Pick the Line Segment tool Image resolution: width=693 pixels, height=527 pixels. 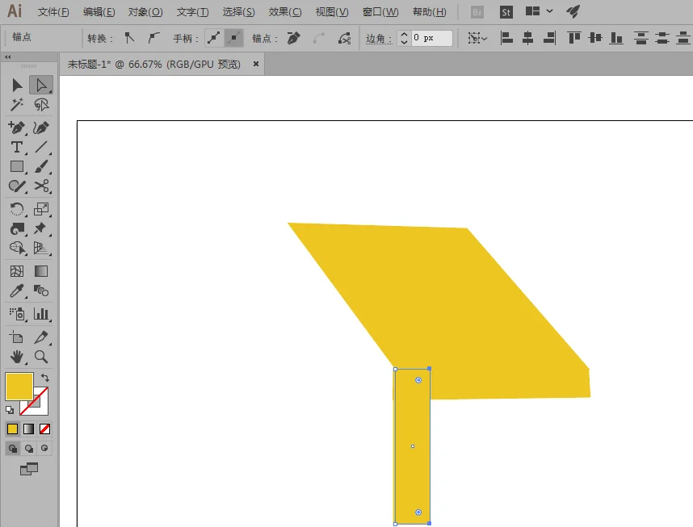click(x=41, y=147)
